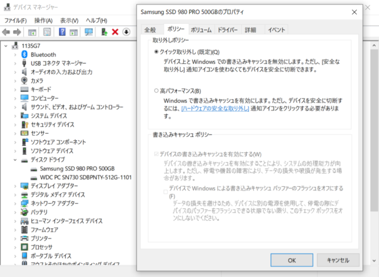
Task: Click the プロセッサ processor icon
Action: (x=25, y=247)
